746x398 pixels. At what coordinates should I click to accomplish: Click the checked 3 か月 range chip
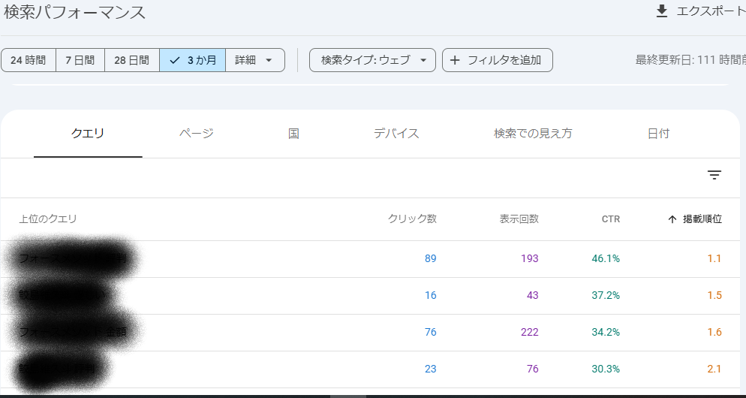click(192, 60)
